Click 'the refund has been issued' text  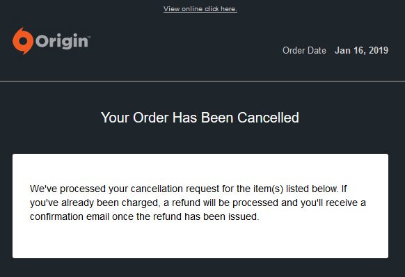[198, 216]
